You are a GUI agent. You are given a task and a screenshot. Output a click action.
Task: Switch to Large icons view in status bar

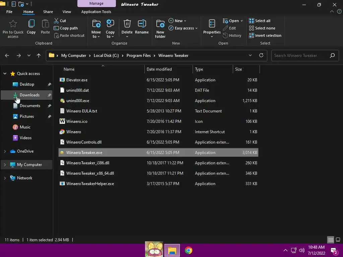point(338,240)
